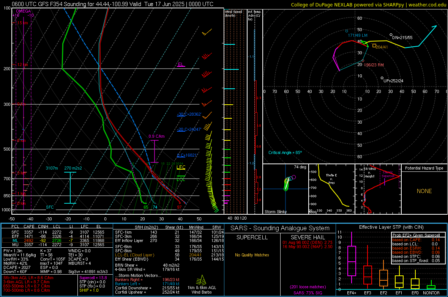The width and height of the screenshot is (448, 297).
Task: Click the white circle marker beside UP=252/24
Action: pyautogui.click(x=382, y=78)
